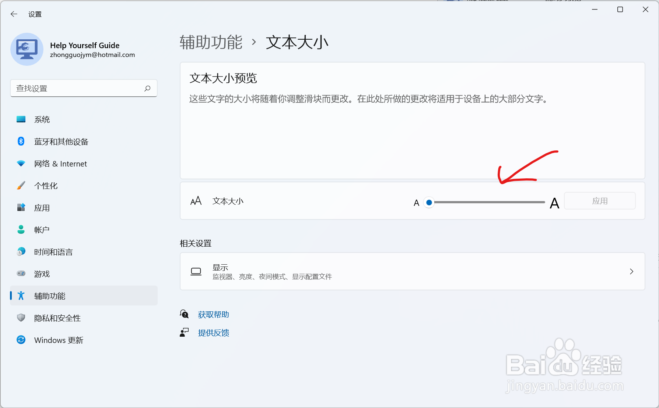Click the 设置 window title
Image resolution: width=659 pixels, height=408 pixels.
pos(35,14)
